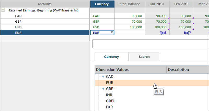Click the Description column header
The width and height of the screenshot is (209, 111).
(188, 69)
